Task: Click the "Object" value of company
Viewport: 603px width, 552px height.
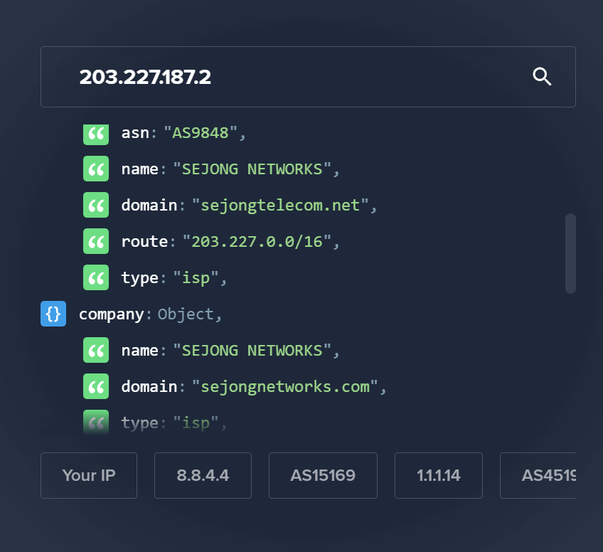Action: [x=186, y=314]
